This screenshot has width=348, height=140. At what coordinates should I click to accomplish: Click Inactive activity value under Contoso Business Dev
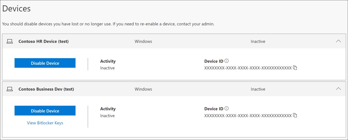click(x=107, y=116)
